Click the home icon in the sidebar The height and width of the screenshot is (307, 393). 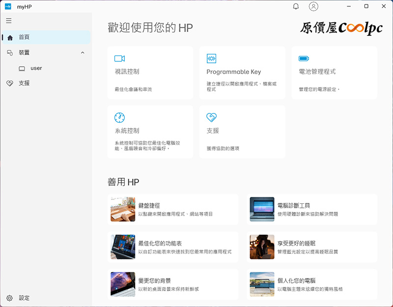[x=10, y=38]
